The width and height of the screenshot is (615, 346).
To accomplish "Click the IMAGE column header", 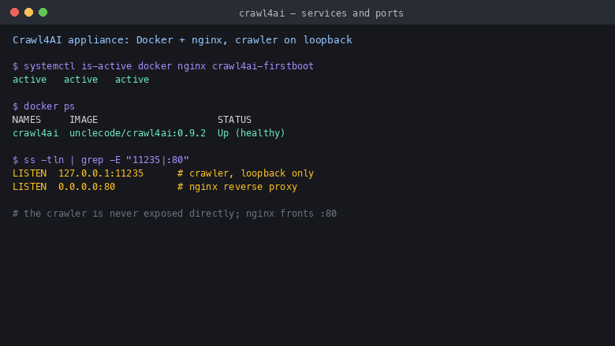I will (84, 120).
